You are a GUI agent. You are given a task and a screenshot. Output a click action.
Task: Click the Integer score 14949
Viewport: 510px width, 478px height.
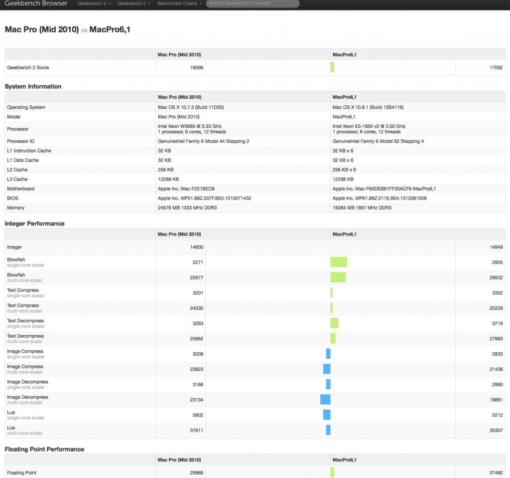(x=496, y=247)
